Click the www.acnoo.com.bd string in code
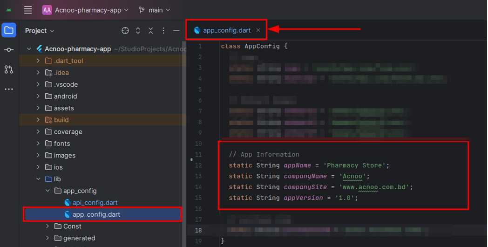488x247 pixels. pos(375,187)
